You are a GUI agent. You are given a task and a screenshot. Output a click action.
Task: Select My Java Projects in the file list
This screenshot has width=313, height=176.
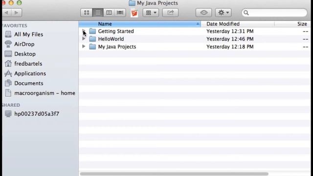click(117, 47)
